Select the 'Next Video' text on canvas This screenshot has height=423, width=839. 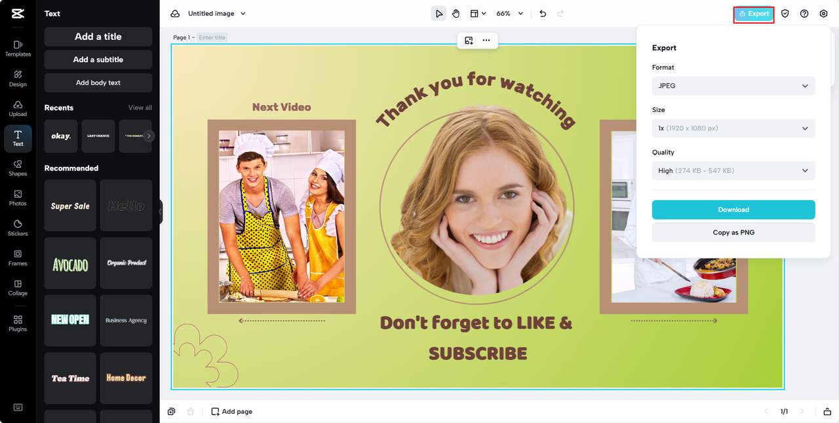282,107
